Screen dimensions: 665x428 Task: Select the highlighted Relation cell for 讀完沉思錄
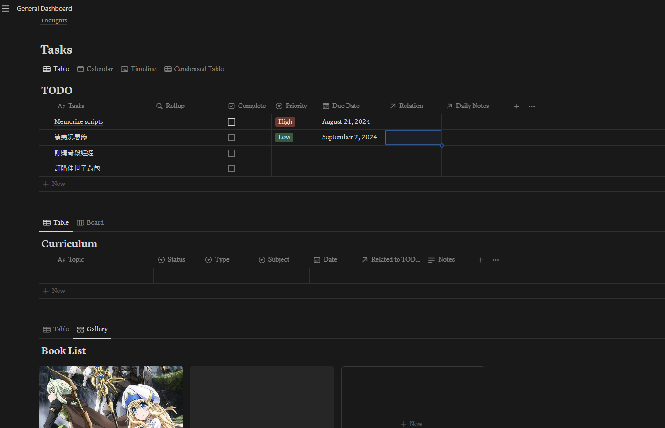click(413, 137)
